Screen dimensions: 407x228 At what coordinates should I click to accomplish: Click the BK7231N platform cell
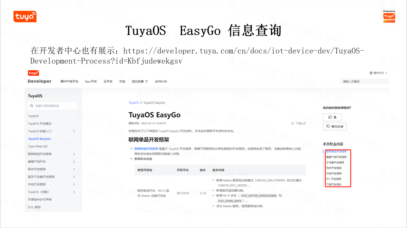[183, 193]
